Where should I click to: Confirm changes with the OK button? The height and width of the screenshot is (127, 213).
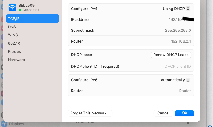pyautogui.click(x=185, y=113)
